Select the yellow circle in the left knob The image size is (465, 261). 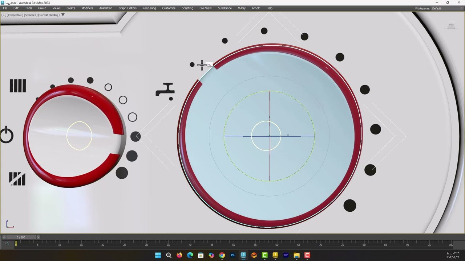(x=79, y=136)
